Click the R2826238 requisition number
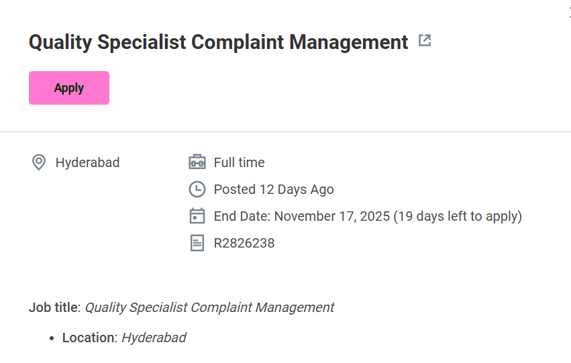571x363 pixels. point(244,243)
